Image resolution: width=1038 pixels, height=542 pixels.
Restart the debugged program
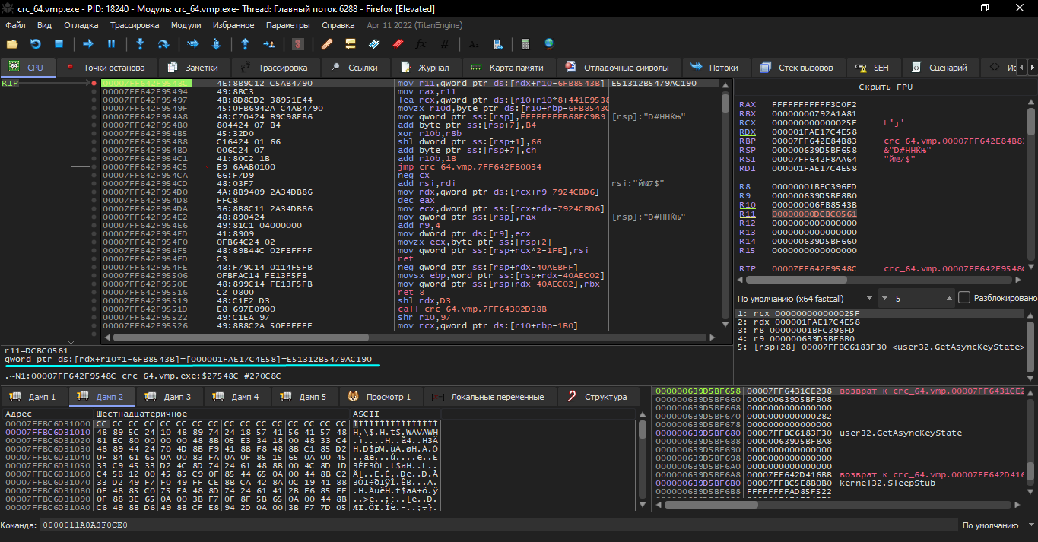pyautogui.click(x=35, y=44)
